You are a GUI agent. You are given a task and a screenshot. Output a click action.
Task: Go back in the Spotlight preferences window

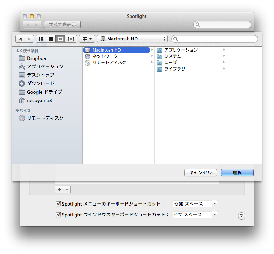point(27,25)
